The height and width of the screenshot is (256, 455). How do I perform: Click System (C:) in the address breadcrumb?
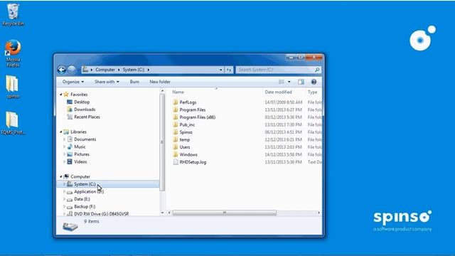(133, 70)
